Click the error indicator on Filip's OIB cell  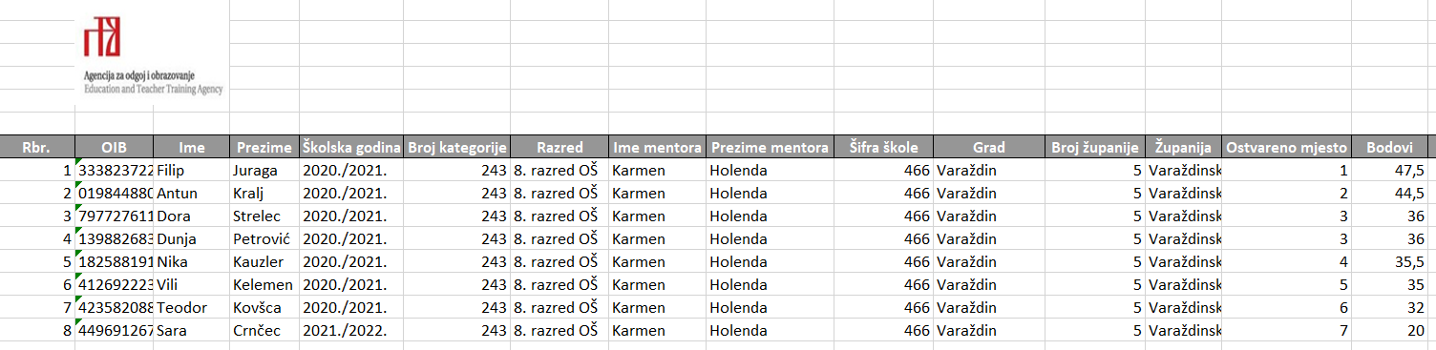pyautogui.click(x=78, y=162)
